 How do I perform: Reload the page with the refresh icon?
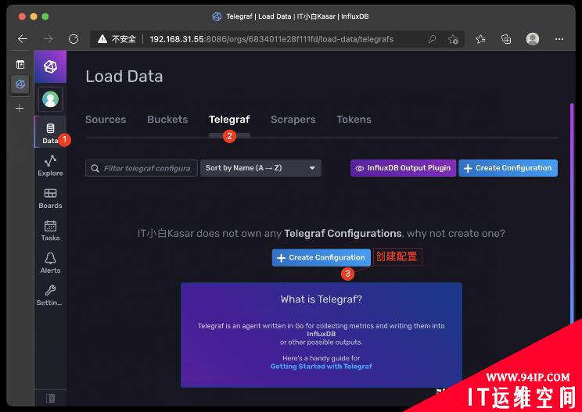pyautogui.click(x=74, y=39)
